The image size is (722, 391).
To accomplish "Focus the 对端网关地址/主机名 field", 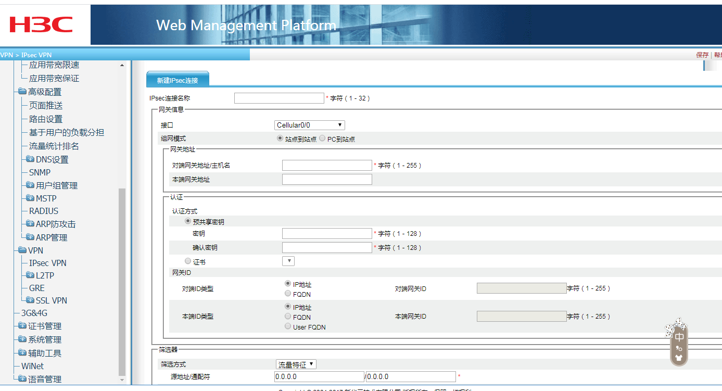I will pyautogui.click(x=327, y=165).
